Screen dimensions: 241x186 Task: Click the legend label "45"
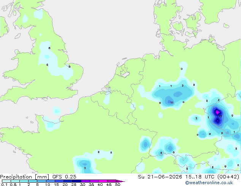click(x=109, y=184)
